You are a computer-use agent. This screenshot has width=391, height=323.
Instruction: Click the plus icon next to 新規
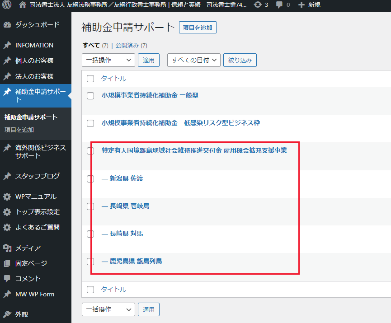click(x=301, y=5)
